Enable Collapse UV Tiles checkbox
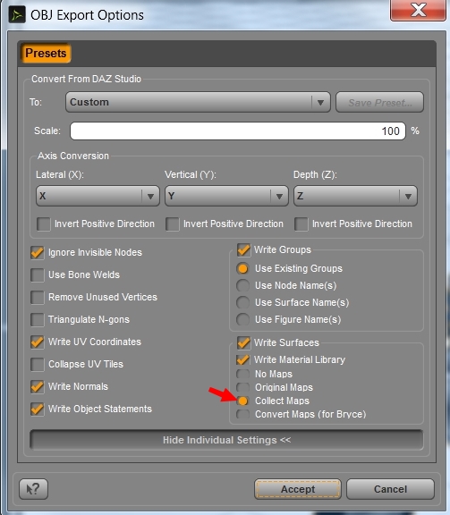The height and width of the screenshot is (515, 450). [x=38, y=364]
